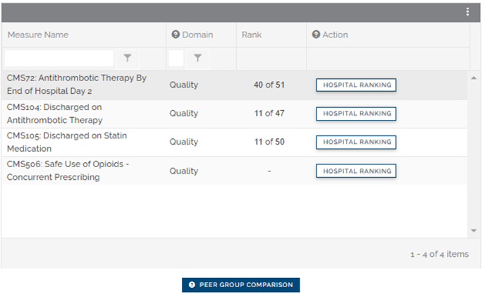Click the Quality domain cell for CMS105

click(x=183, y=142)
